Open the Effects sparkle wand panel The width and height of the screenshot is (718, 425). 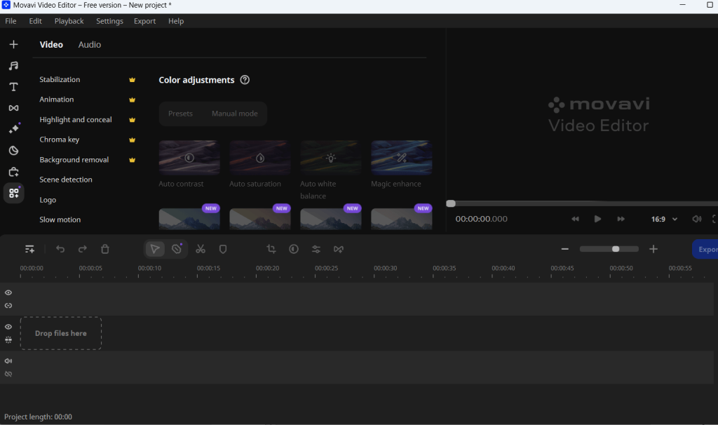[14, 128]
